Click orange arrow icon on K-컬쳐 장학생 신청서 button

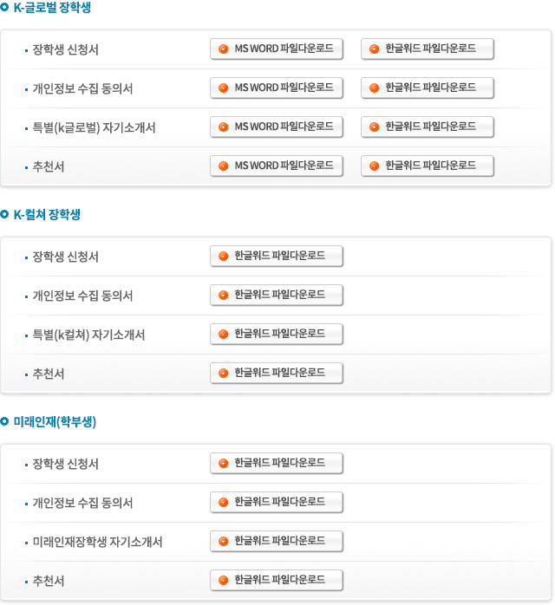pos(224,257)
